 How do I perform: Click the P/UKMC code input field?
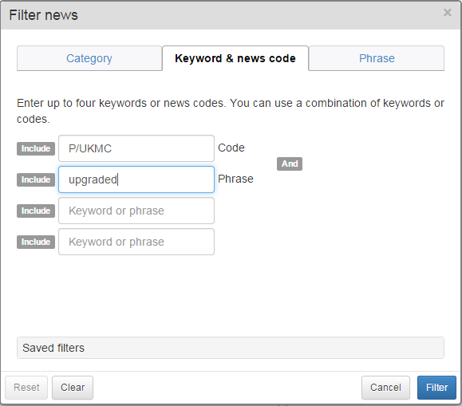[x=136, y=148]
